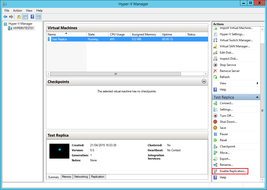This screenshot has height=190, width=267.
Task: Sort by the Status column header
Action: point(197,34)
